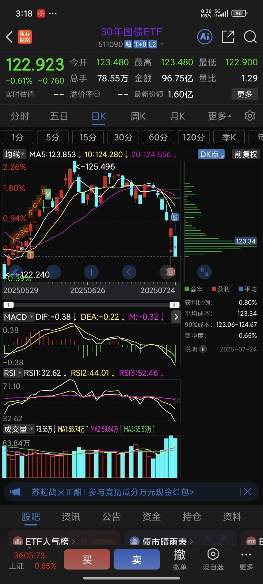The width and height of the screenshot is (263, 584).
Task: Open 苏超战火正酣 promotion link
Action: point(113,492)
